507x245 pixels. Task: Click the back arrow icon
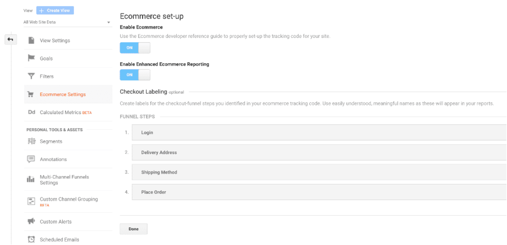pos(10,39)
